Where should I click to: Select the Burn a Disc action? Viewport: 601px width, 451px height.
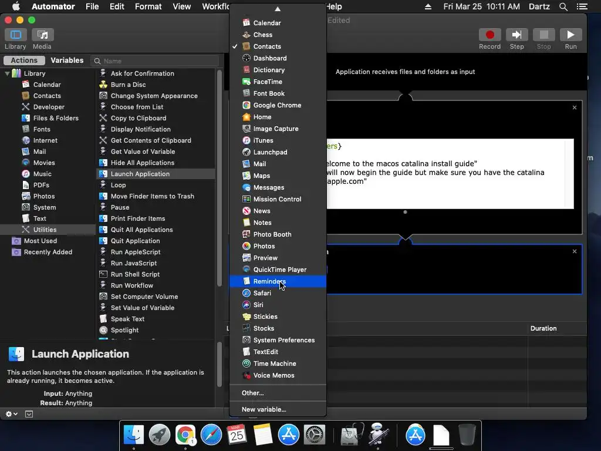point(128,85)
